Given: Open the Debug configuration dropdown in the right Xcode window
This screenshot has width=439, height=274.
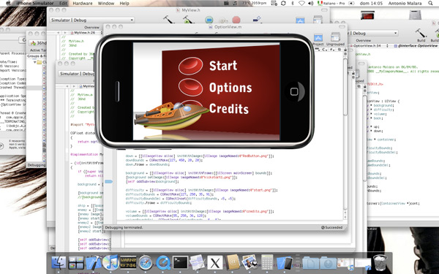Looking at the screenshot, I should (x=374, y=33).
